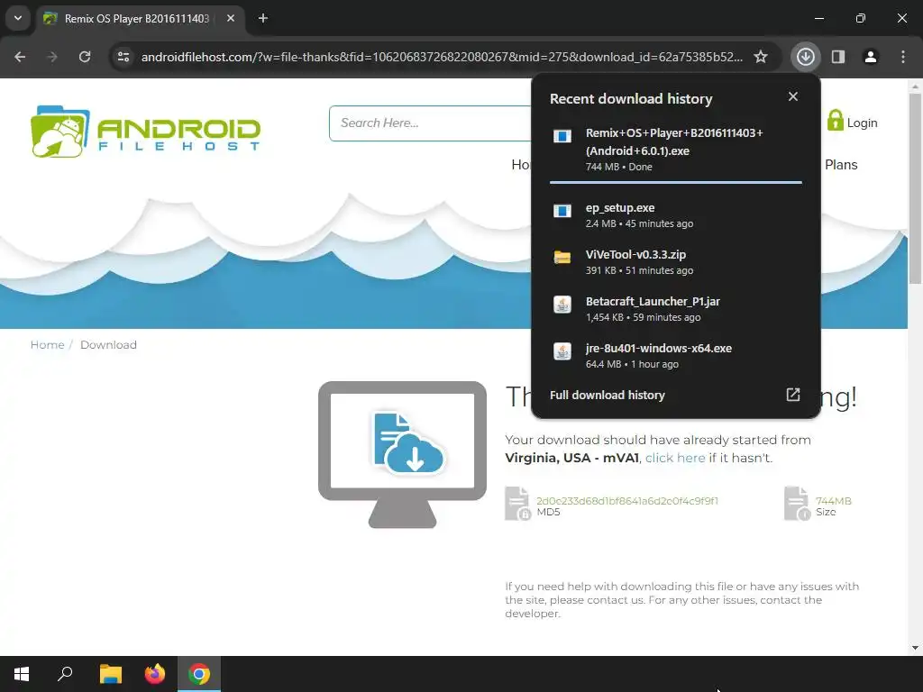Bookmark this page with the star icon
The width and height of the screenshot is (923, 692).
[761, 57]
